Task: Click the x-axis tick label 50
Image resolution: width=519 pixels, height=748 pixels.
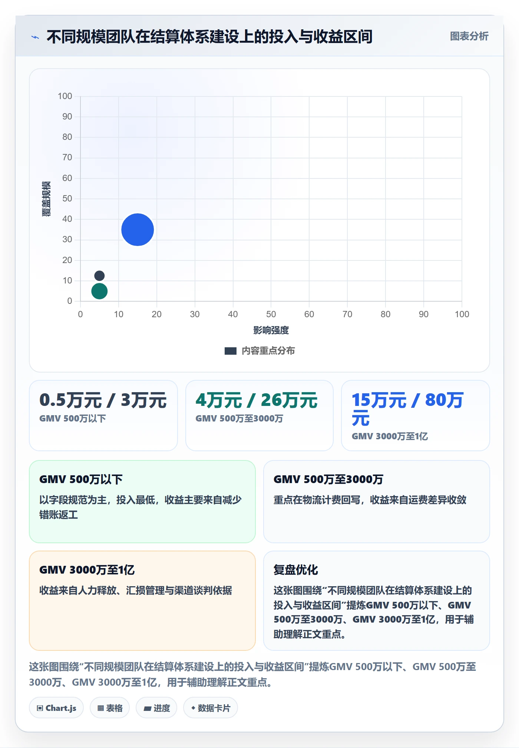Action: (271, 314)
